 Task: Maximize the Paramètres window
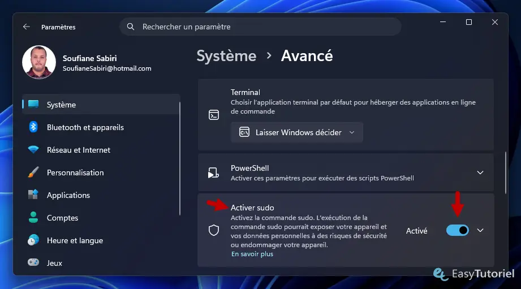pyautogui.click(x=469, y=22)
